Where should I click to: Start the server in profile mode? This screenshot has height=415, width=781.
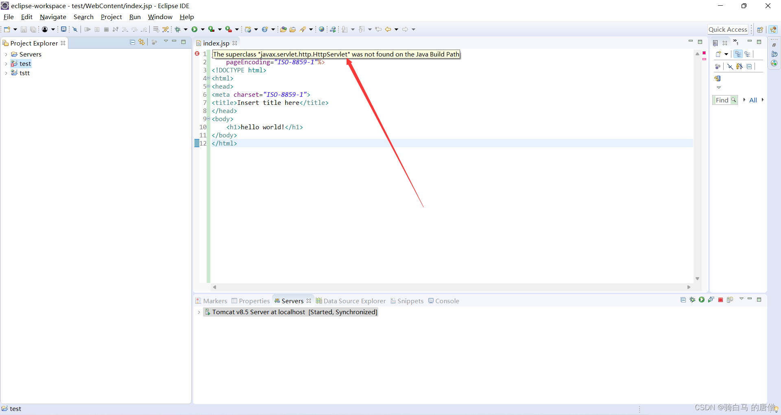(x=711, y=300)
